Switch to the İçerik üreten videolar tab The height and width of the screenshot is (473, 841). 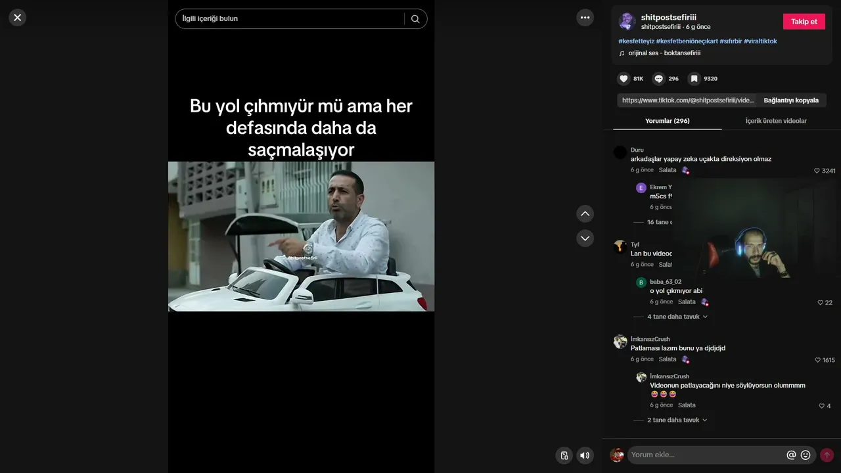(x=776, y=121)
